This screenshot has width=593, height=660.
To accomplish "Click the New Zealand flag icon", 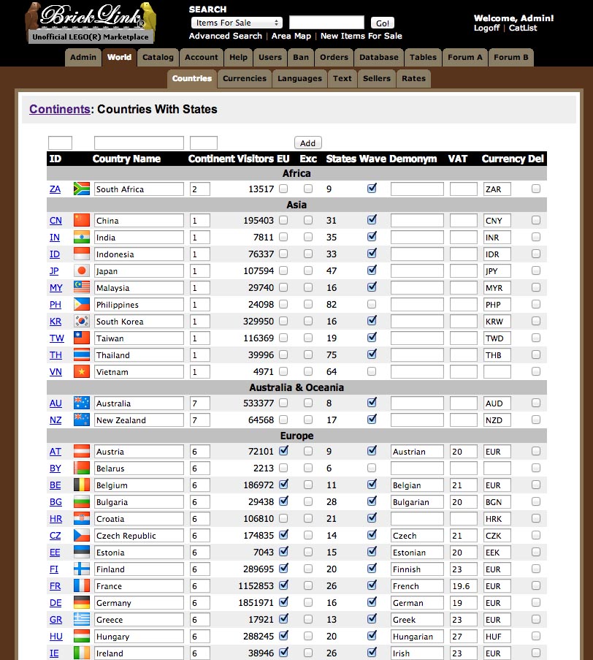I will click(x=80, y=420).
